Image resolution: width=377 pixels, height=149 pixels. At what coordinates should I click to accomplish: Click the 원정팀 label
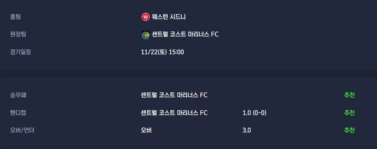pyautogui.click(x=18, y=34)
